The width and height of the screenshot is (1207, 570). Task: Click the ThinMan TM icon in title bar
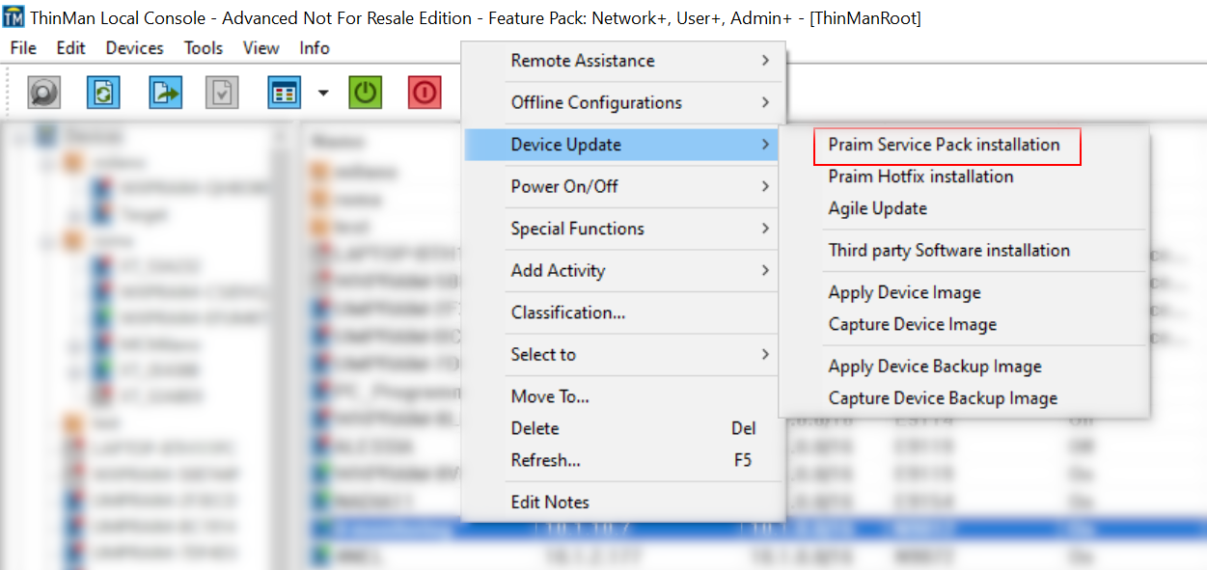pos(14,17)
